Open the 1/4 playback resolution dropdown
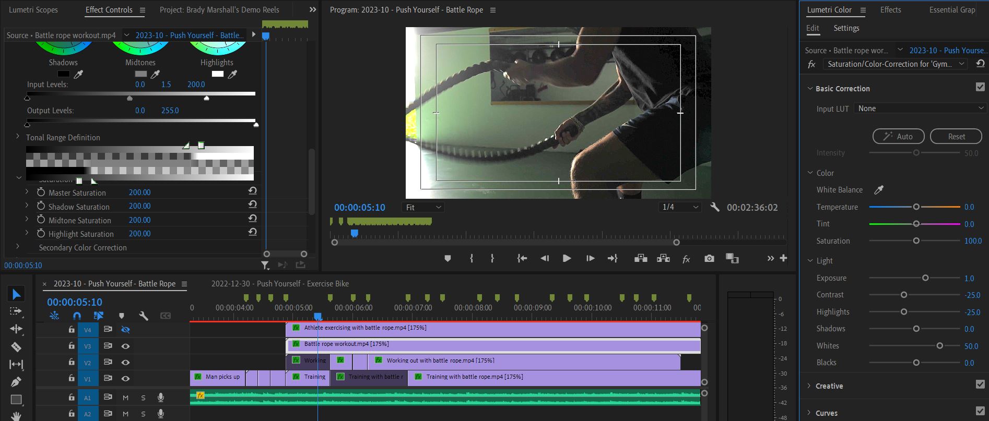The height and width of the screenshot is (421, 989). coord(679,207)
